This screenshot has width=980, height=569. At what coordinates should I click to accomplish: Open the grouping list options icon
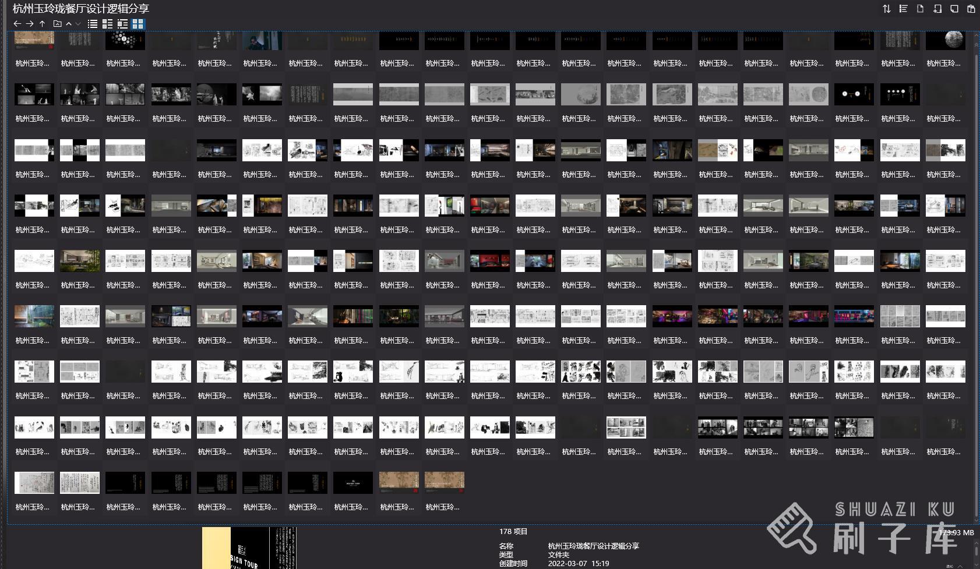pyautogui.click(x=903, y=9)
